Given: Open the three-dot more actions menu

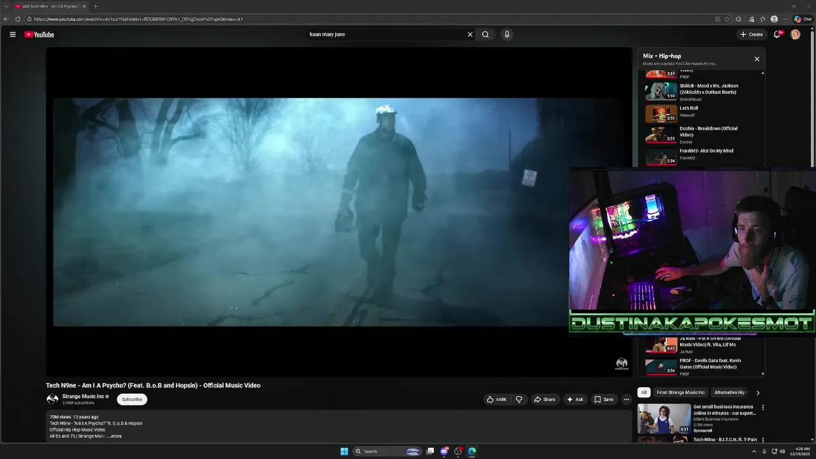Looking at the screenshot, I should click(627, 399).
